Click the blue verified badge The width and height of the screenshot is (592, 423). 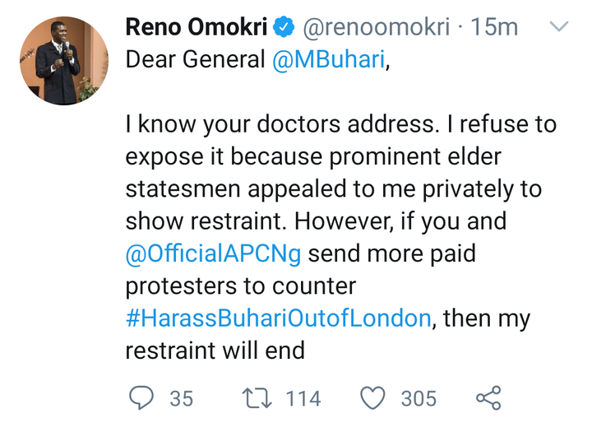click(x=284, y=27)
